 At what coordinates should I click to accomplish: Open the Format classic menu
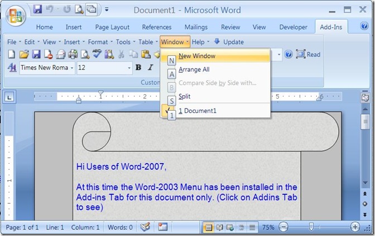pos(100,42)
